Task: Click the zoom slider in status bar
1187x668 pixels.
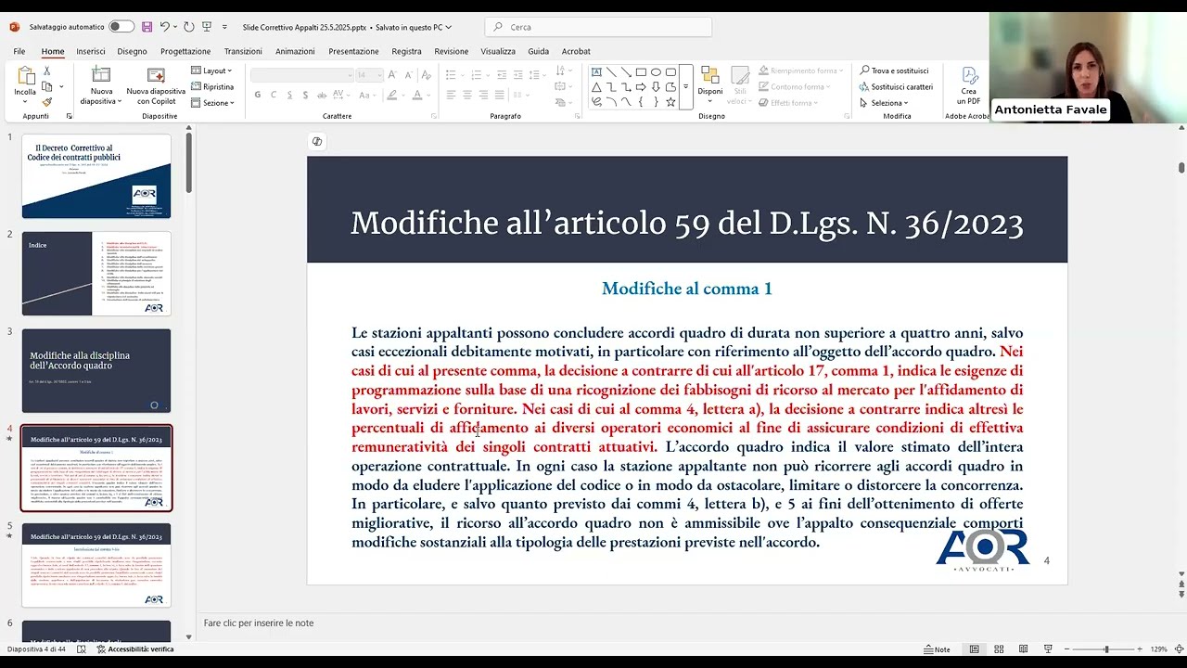Action: [1105, 649]
